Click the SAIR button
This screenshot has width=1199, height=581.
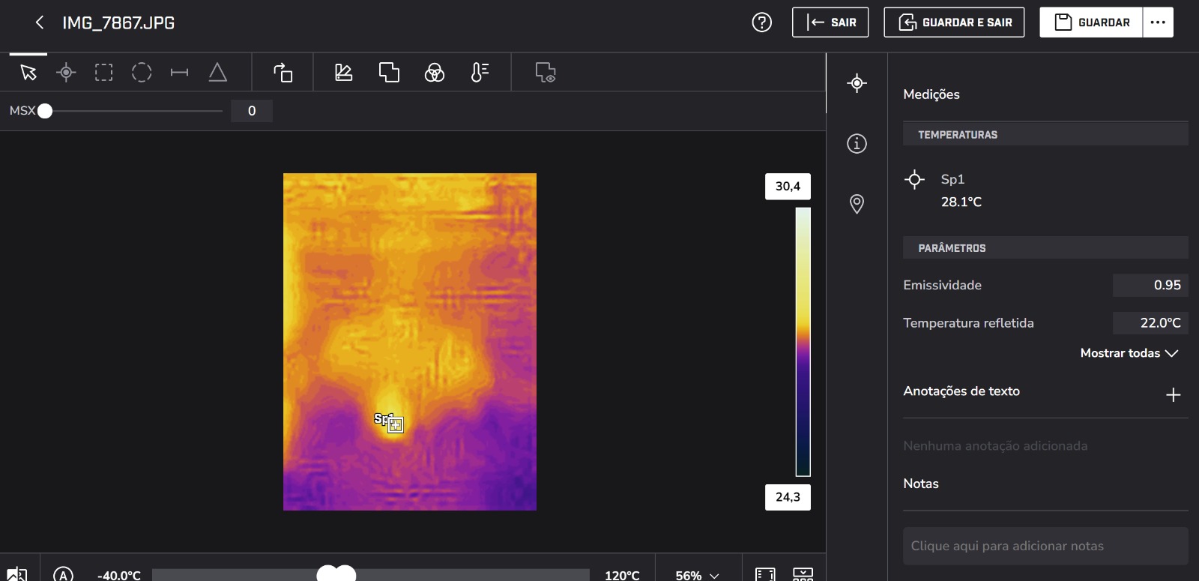tap(830, 22)
